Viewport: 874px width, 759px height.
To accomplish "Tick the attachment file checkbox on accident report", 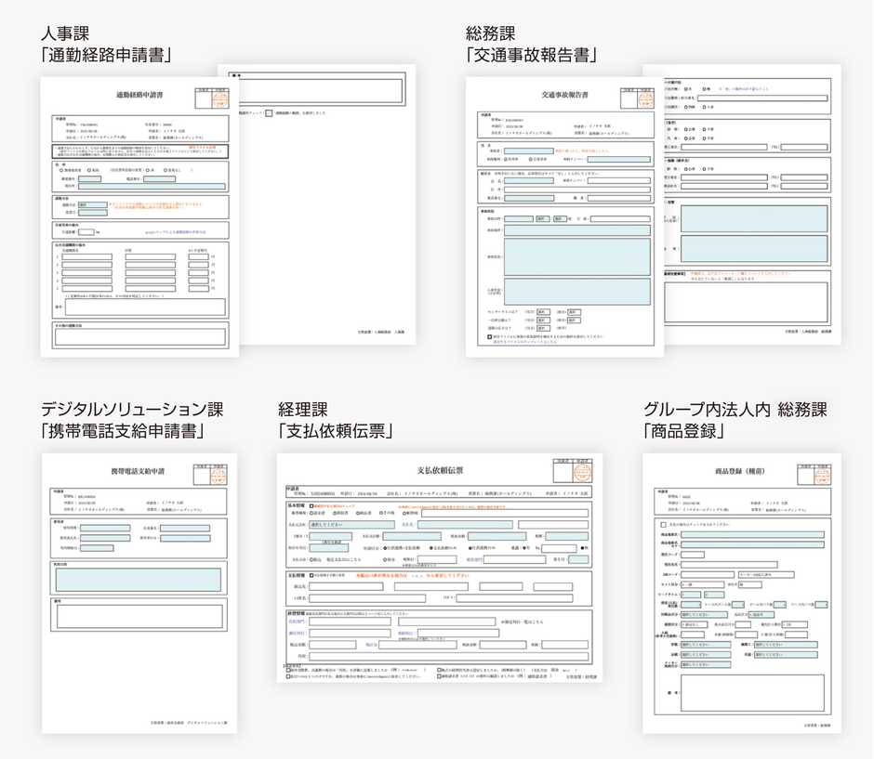I will [x=488, y=335].
